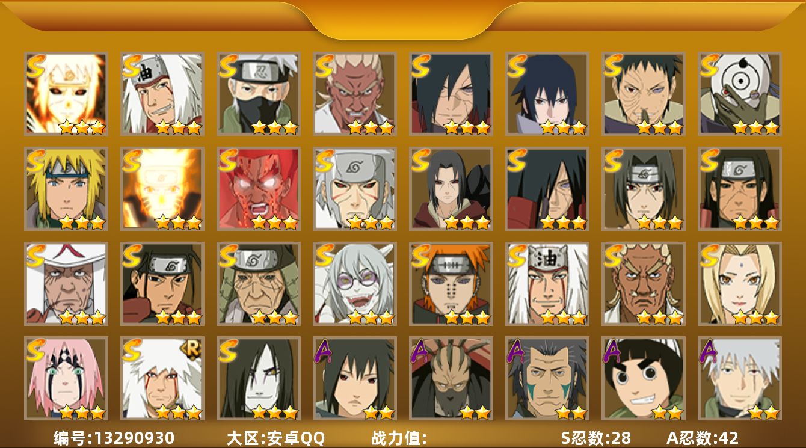806x448 pixels.
Task: Select the blonde woman with forehead diamond mark
Action: pos(739,284)
